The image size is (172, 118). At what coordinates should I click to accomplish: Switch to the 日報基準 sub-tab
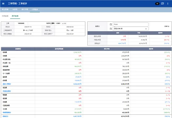click(5, 16)
